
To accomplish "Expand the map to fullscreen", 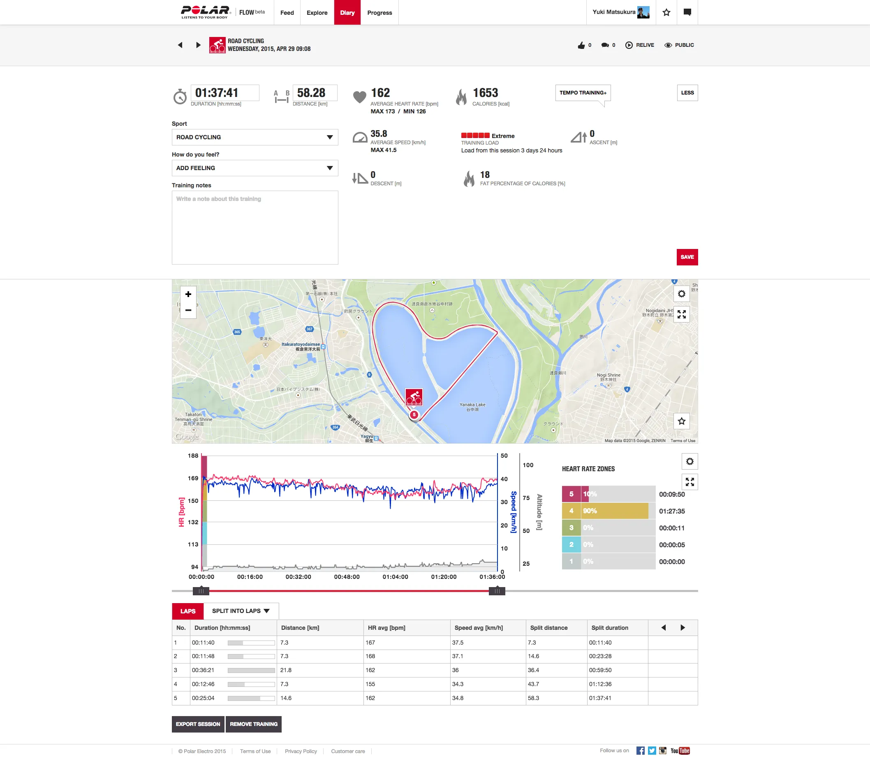I will pos(682,314).
